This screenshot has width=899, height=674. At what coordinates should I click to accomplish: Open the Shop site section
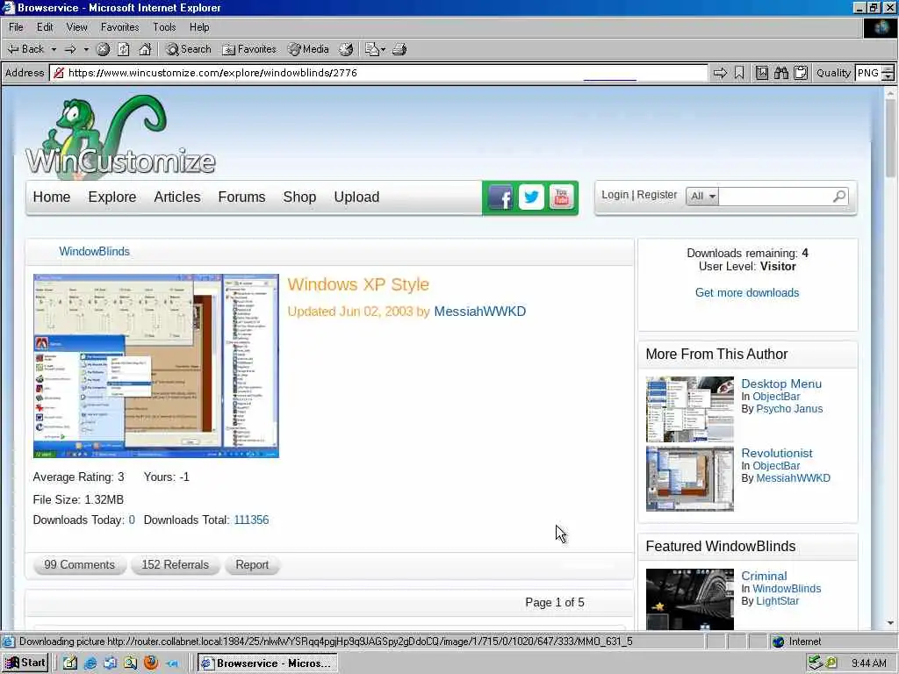(300, 197)
